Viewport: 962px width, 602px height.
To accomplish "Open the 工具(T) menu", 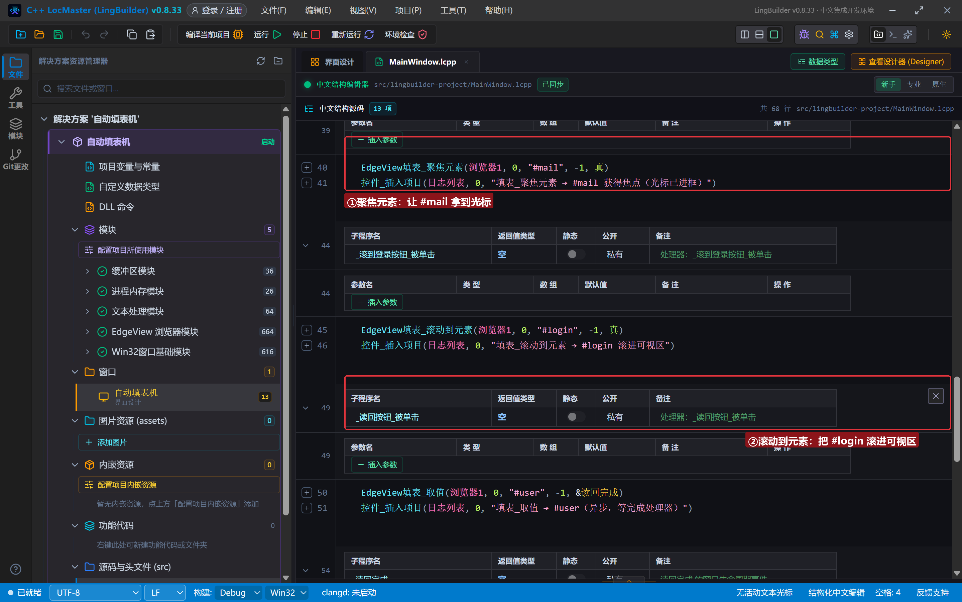I will click(453, 10).
